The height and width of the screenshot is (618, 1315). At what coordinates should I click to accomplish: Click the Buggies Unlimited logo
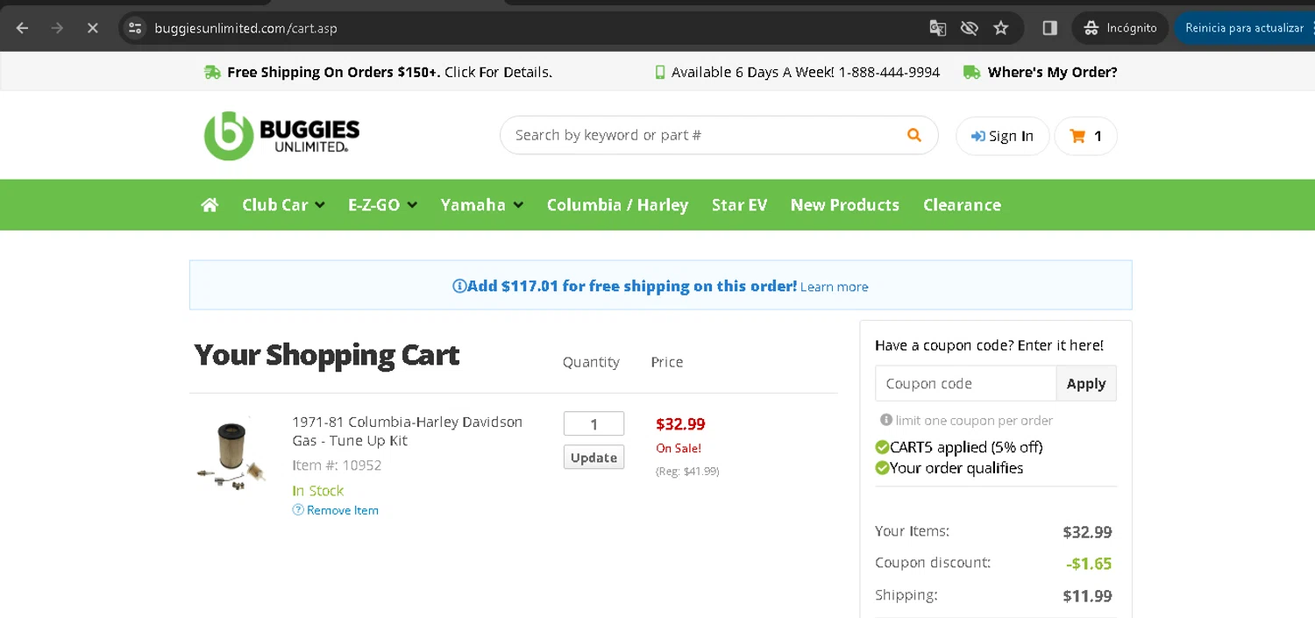(x=281, y=136)
